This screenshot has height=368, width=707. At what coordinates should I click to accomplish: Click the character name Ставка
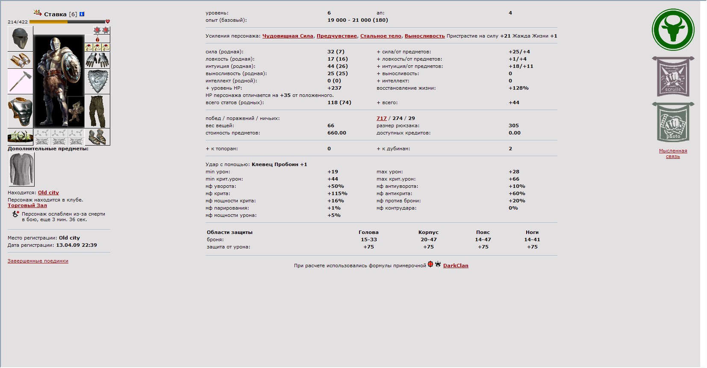[56, 14]
